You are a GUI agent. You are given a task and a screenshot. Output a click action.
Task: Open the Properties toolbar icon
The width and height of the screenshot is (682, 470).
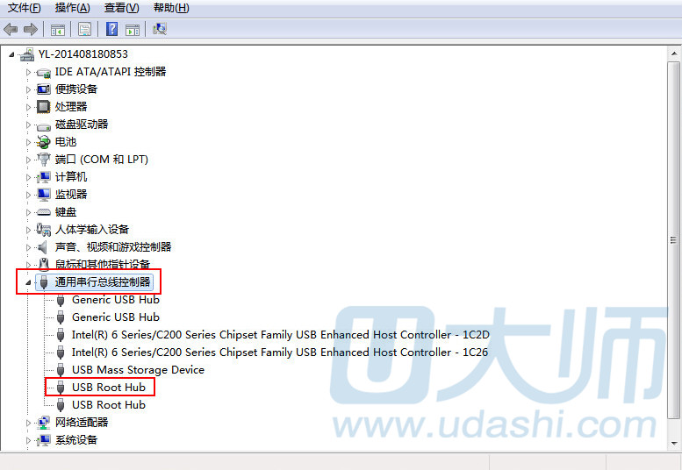[84, 29]
